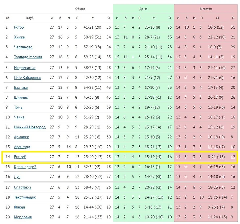Open the Текстильщик club link
Viewport: 240px width, 224px height.
[x=25, y=197]
